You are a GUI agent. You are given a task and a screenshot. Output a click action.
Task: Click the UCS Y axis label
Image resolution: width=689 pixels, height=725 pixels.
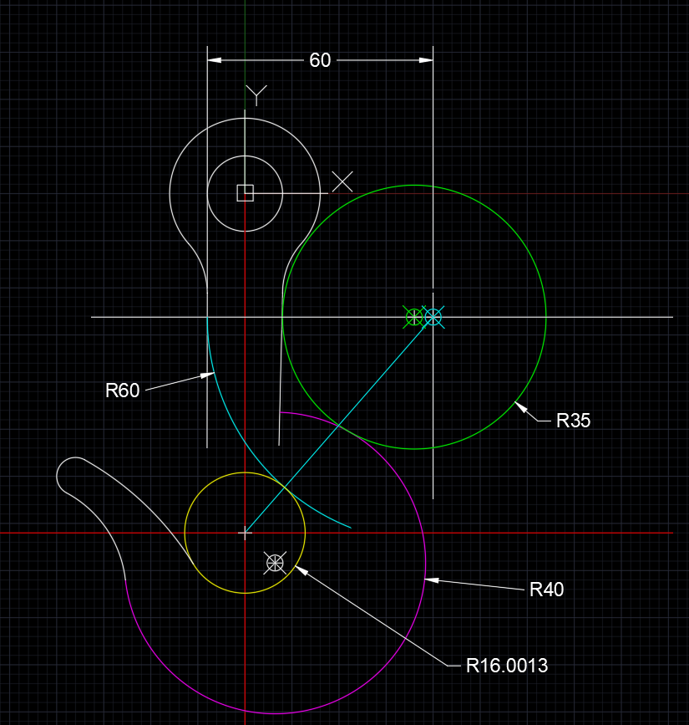(x=256, y=95)
